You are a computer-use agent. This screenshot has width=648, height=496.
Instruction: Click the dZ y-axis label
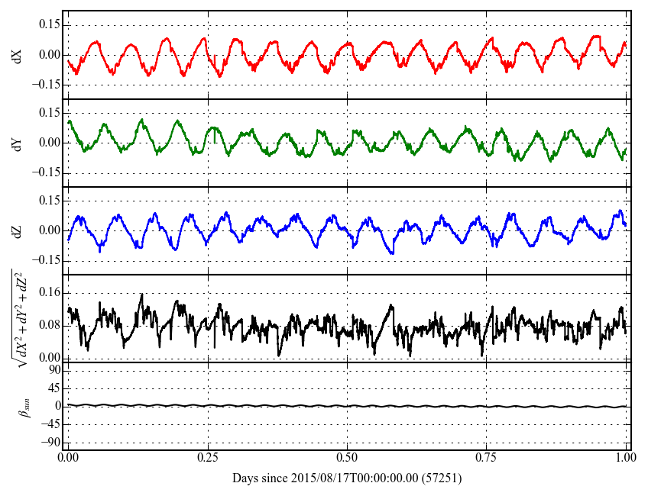tap(18, 230)
